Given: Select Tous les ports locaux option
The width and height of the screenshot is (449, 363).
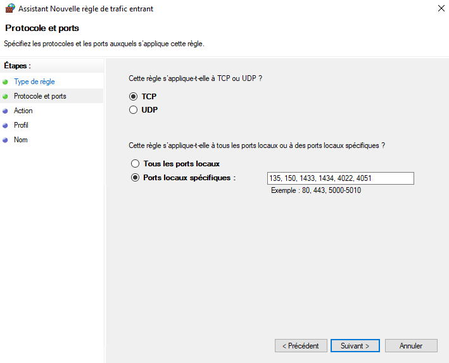Looking at the screenshot, I should [134, 164].
